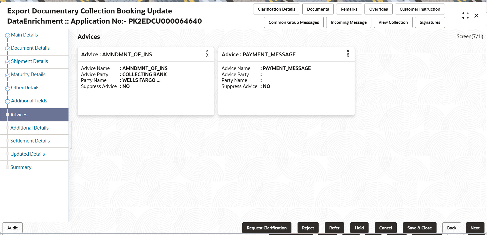Select the Advice : PAYMENT_MESSAGE card title
This screenshot has height=235, width=487.
click(x=259, y=55)
